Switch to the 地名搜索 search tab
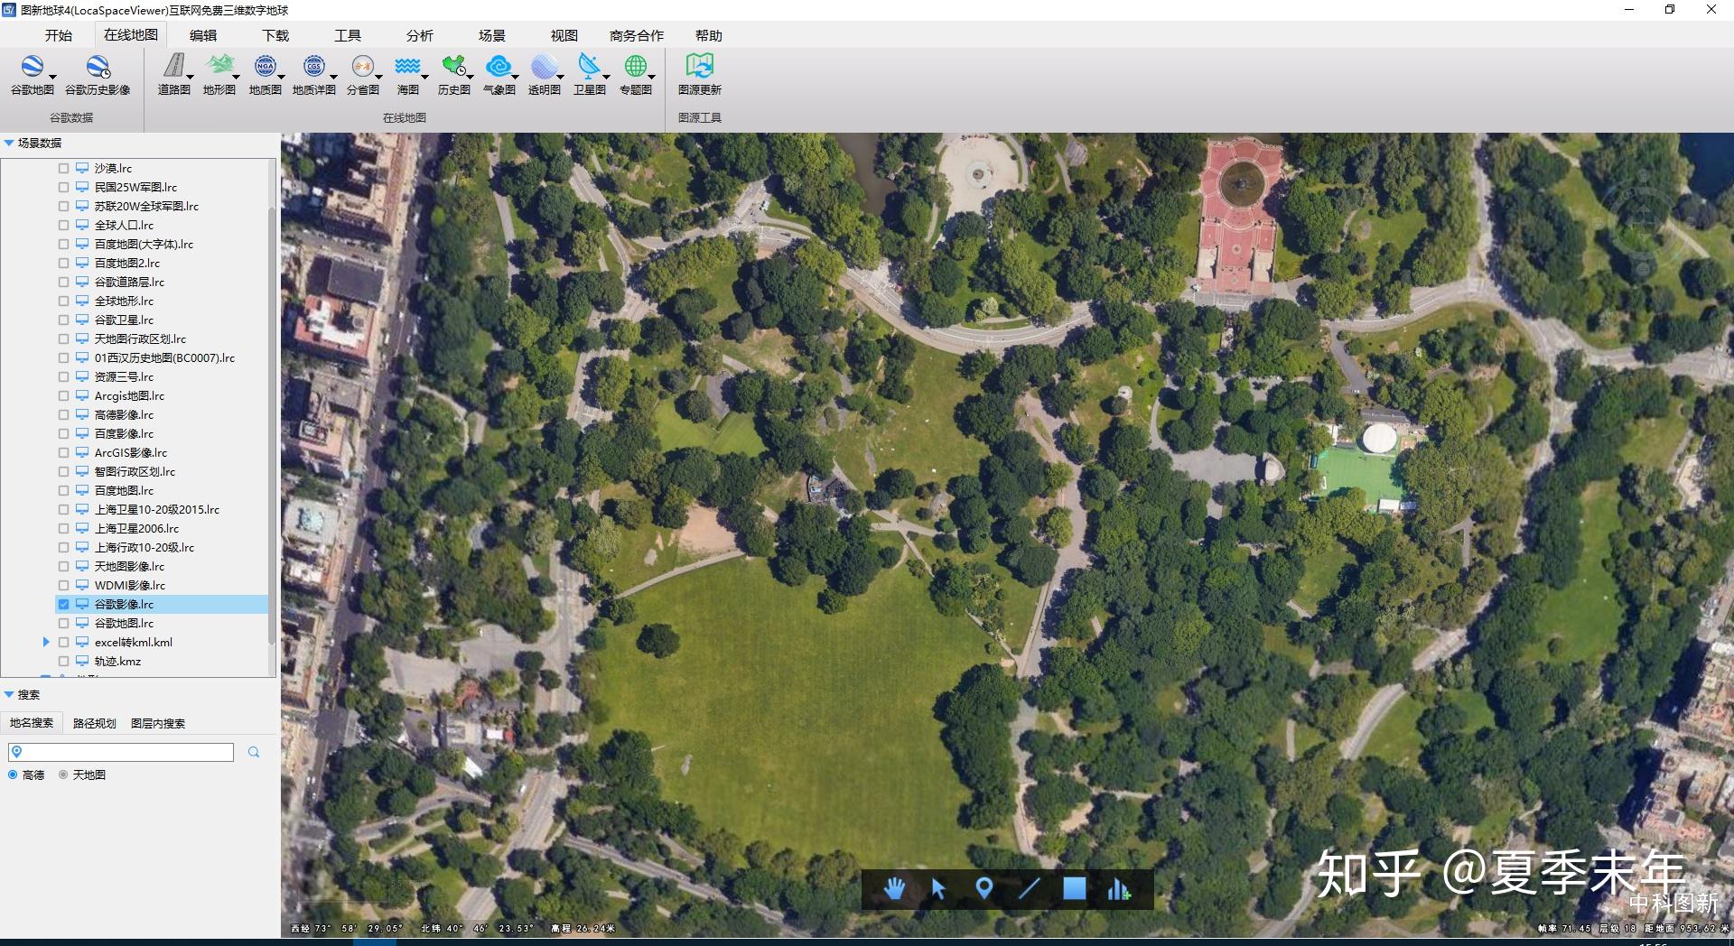This screenshot has height=946, width=1734. [32, 723]
